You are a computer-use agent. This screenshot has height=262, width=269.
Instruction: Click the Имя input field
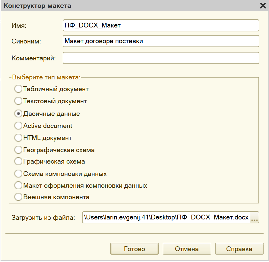[x=161, y=25]
